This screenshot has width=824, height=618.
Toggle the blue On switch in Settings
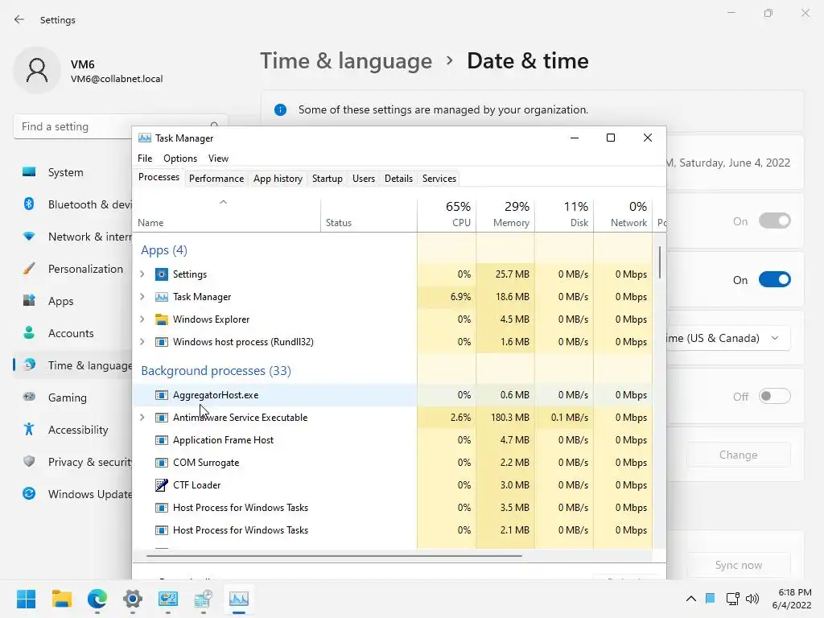[775, 279]
